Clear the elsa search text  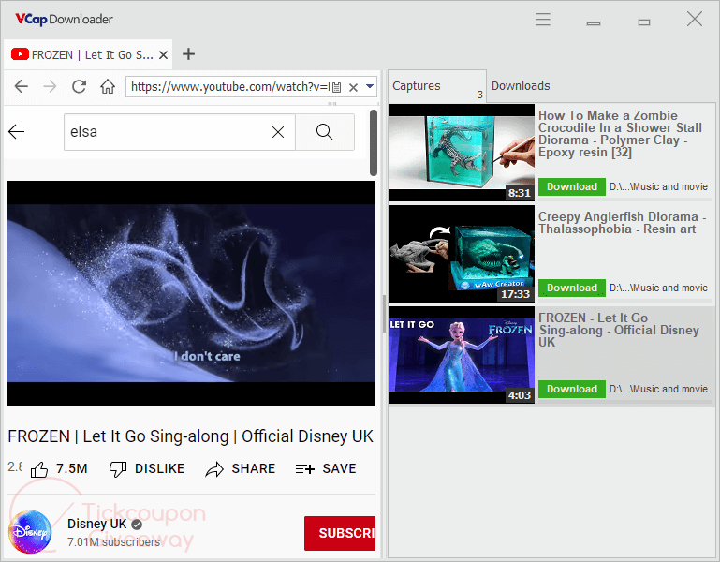coord(278,132)
